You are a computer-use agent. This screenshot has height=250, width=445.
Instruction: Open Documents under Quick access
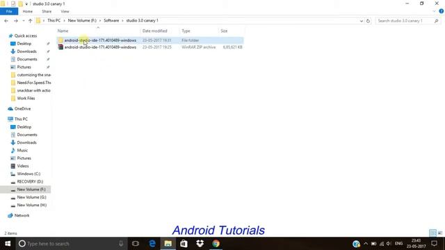coord(27,59)
